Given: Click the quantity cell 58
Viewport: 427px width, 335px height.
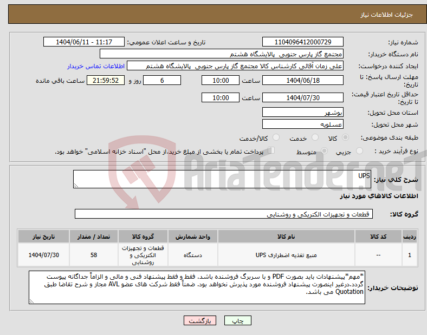Looking at the screenshot, I should point(94,255).
